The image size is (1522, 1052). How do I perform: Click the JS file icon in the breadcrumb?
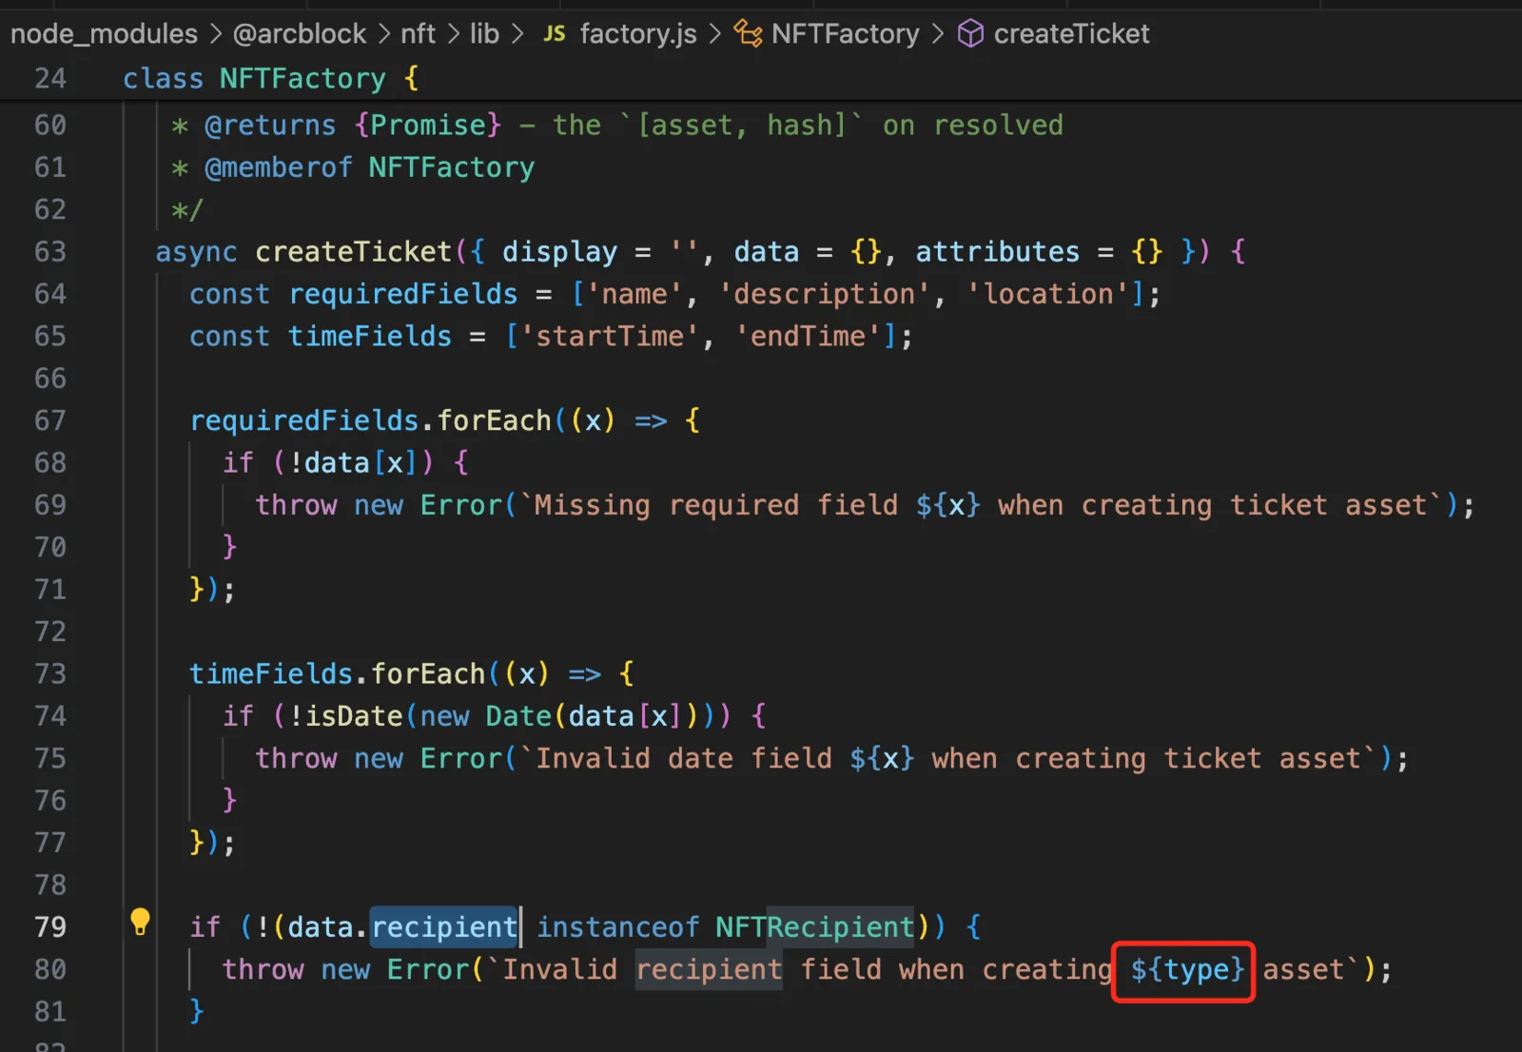click(554, 34)
